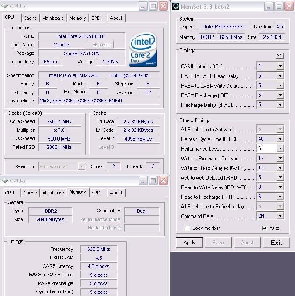The image size is (295, 296).
Task: Select CPU tab in bottom CPU-Z window
Action: click(11, 193)
